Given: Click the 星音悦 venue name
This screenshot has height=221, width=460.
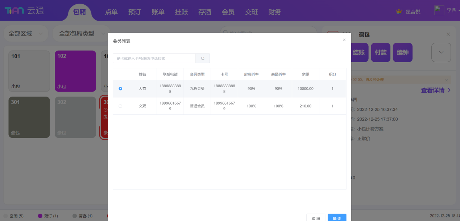Looking at the screenshot, I should click(413, 12).
